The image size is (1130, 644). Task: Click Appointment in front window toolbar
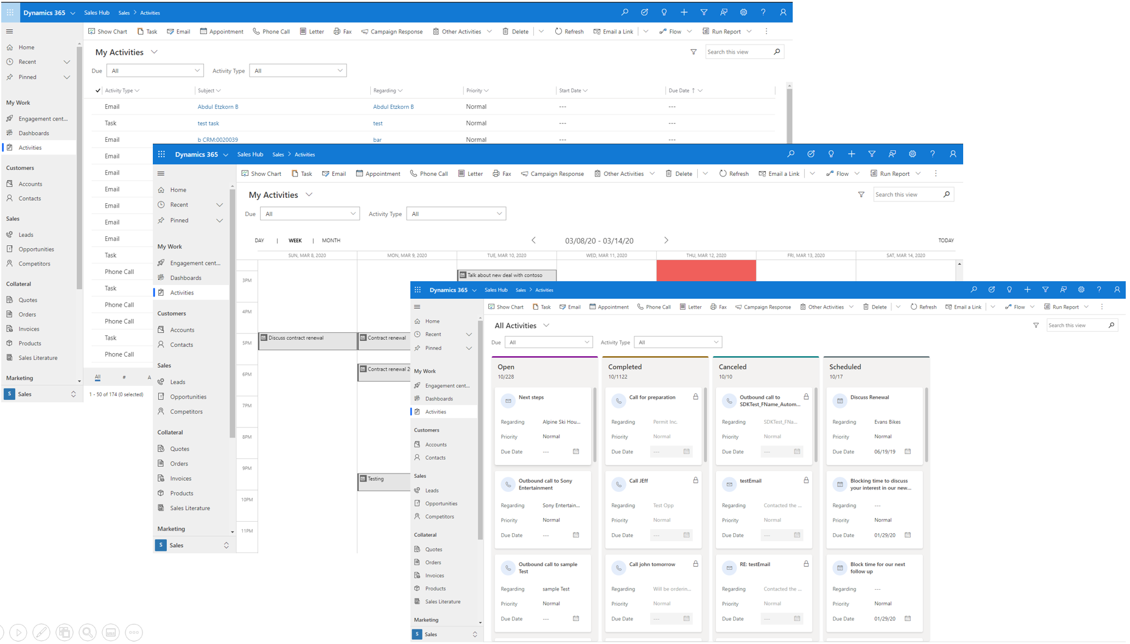pyautogui.click(x=609, y=307)
